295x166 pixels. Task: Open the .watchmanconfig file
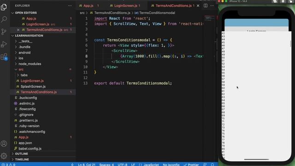coord(32,131)
